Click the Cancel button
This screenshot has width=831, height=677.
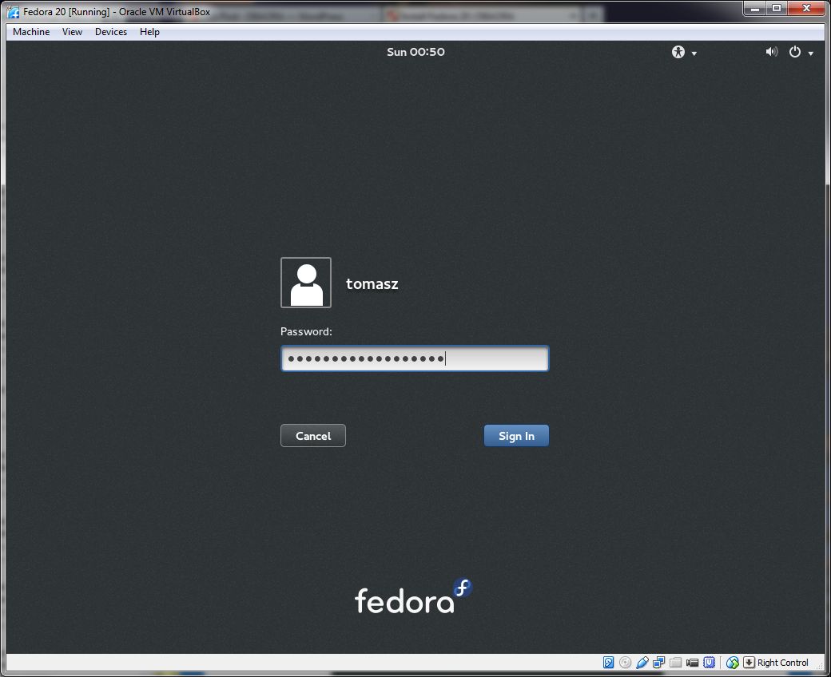(x=312, y=436)
